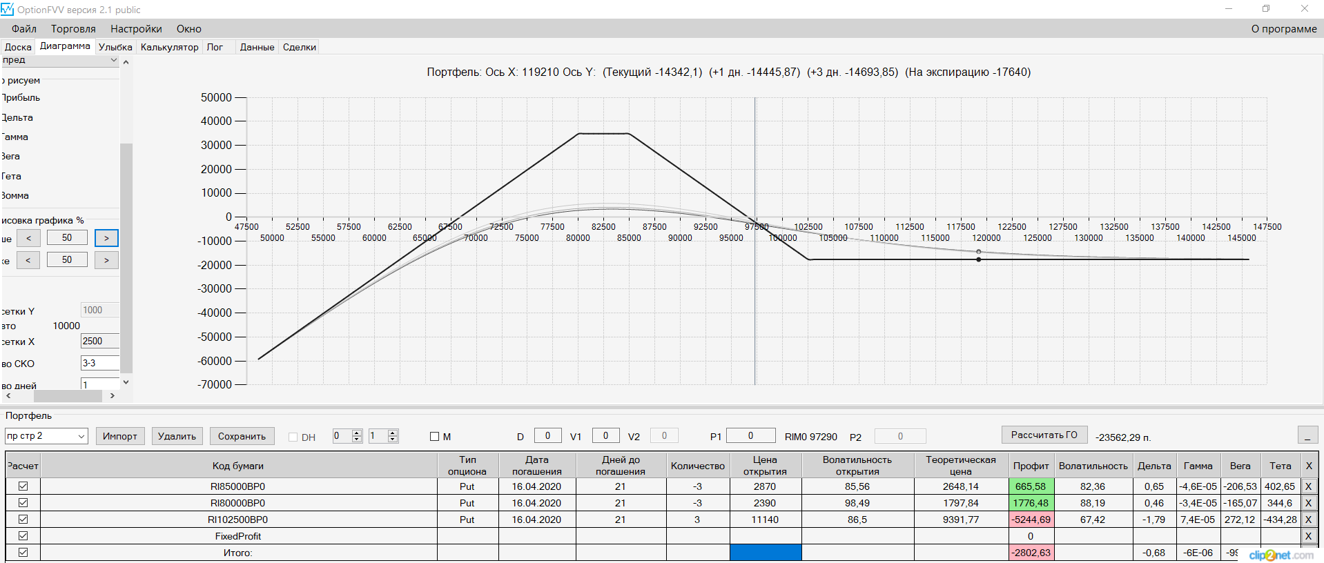
Task: Click the lower row's right arrow button beside 50
Action: click(106, 260)
